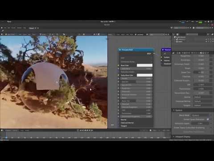Toggle the Use Nodes checkbox

pos(136,34)
